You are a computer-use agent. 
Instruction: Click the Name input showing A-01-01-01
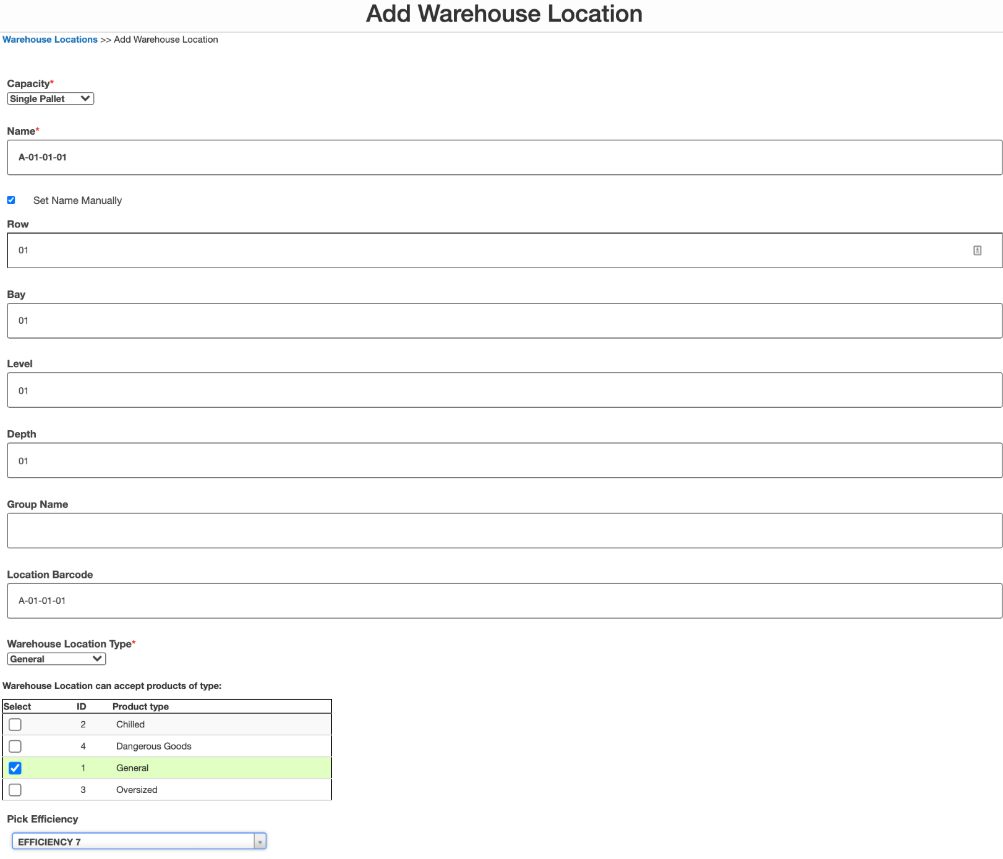[x=495, y=157]
